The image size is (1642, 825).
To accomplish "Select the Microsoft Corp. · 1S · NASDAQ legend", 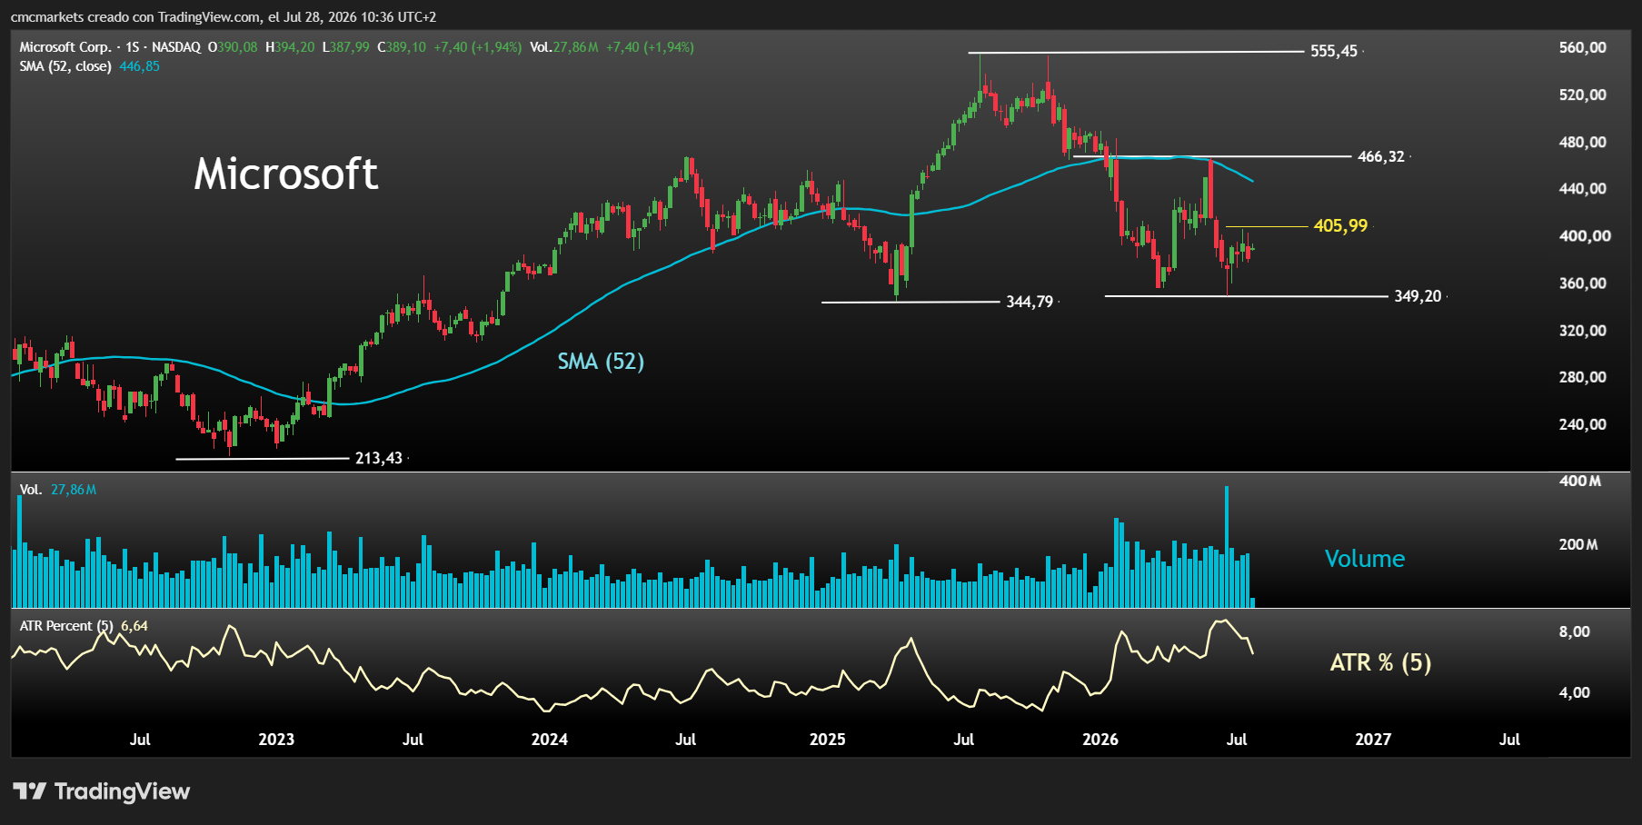I will click(110, 47).
